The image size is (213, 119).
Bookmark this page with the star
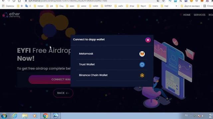(163, 1)
